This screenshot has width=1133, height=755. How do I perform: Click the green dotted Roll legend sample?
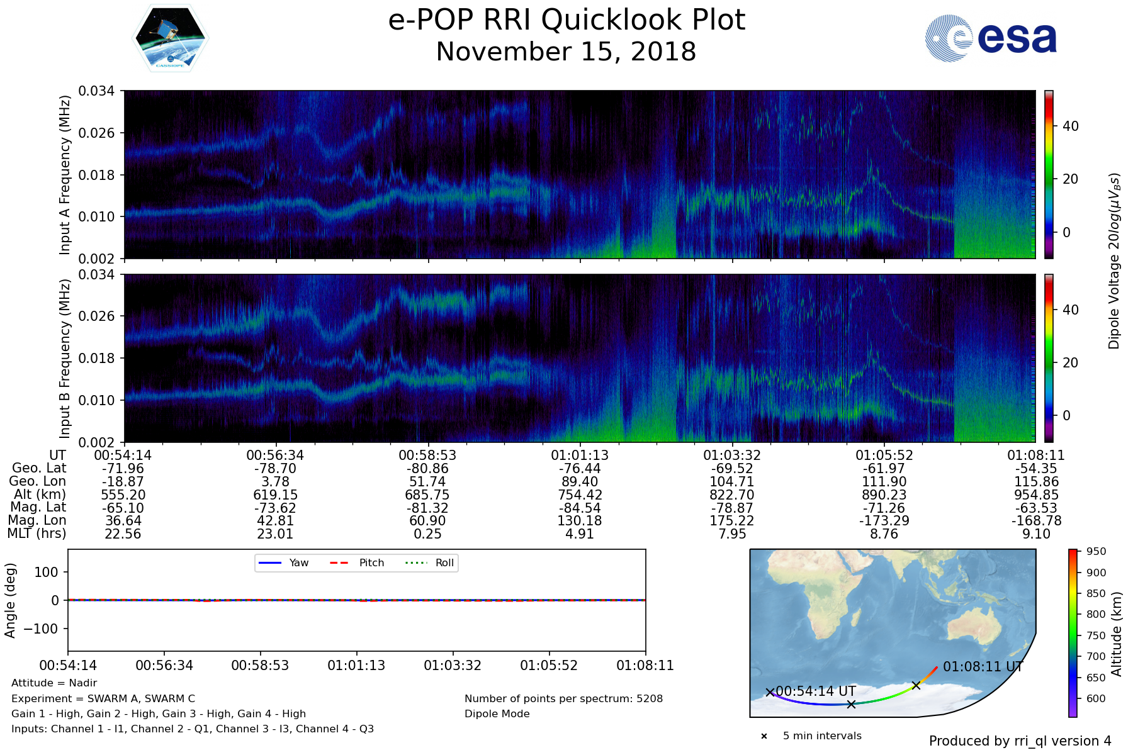click(x=415, y=562)
